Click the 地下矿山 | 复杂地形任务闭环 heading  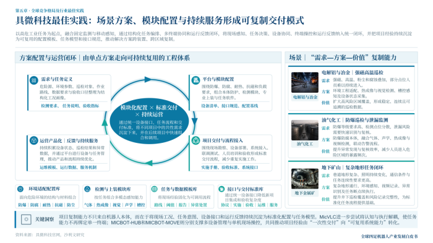(353, 168)
